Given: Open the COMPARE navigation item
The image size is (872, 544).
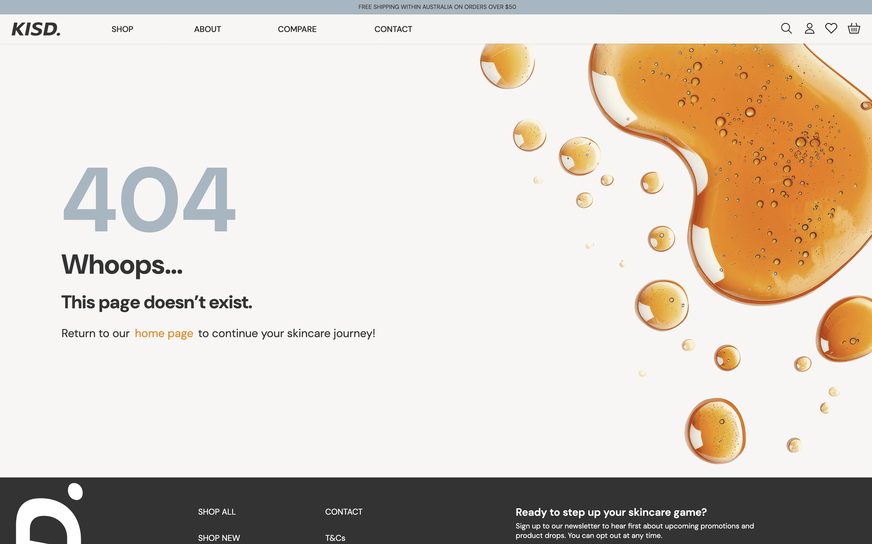Looking at the screenshot, I should [297, 29].
